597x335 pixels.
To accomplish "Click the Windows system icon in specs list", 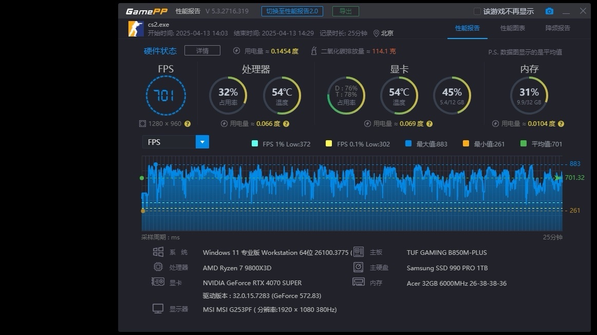I will (x=158, y=252).
